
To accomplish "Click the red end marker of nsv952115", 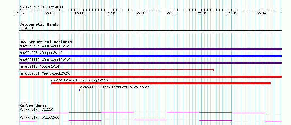I will pyautogui.click(x=213, y=70).
